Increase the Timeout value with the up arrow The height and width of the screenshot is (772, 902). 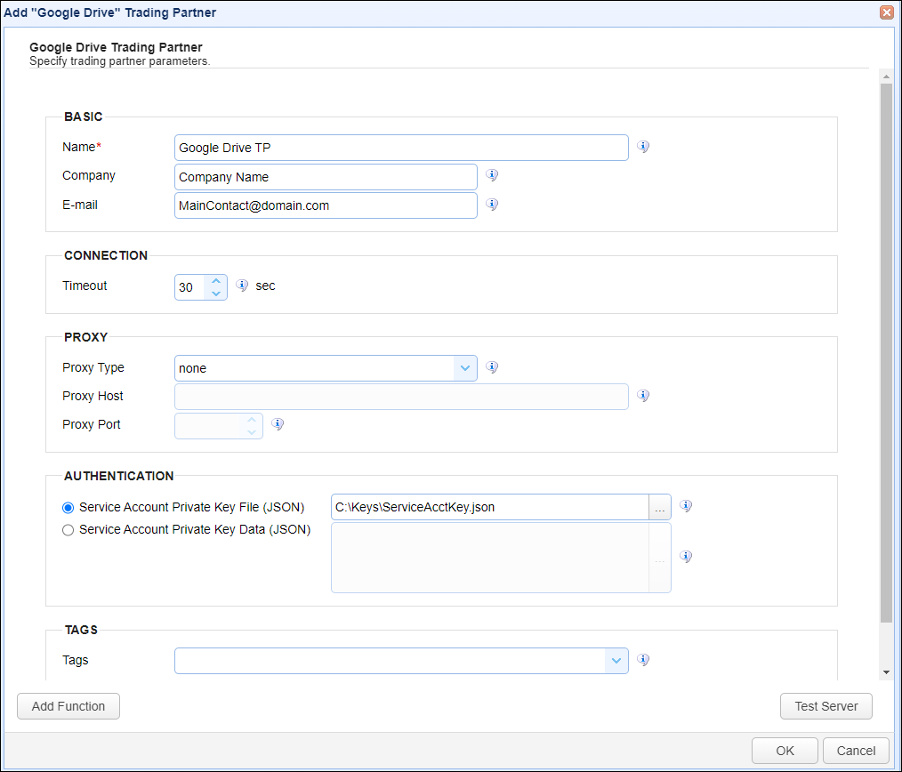(216, 281)
